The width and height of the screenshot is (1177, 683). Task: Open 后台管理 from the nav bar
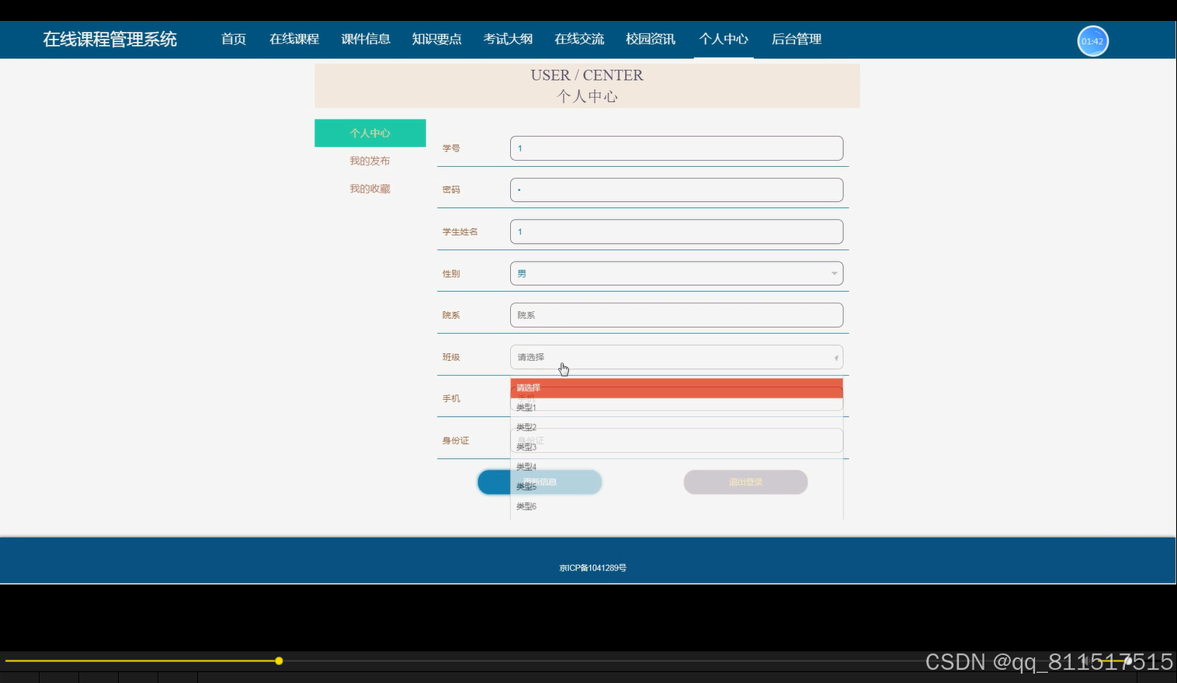click(x=797, y=39)
